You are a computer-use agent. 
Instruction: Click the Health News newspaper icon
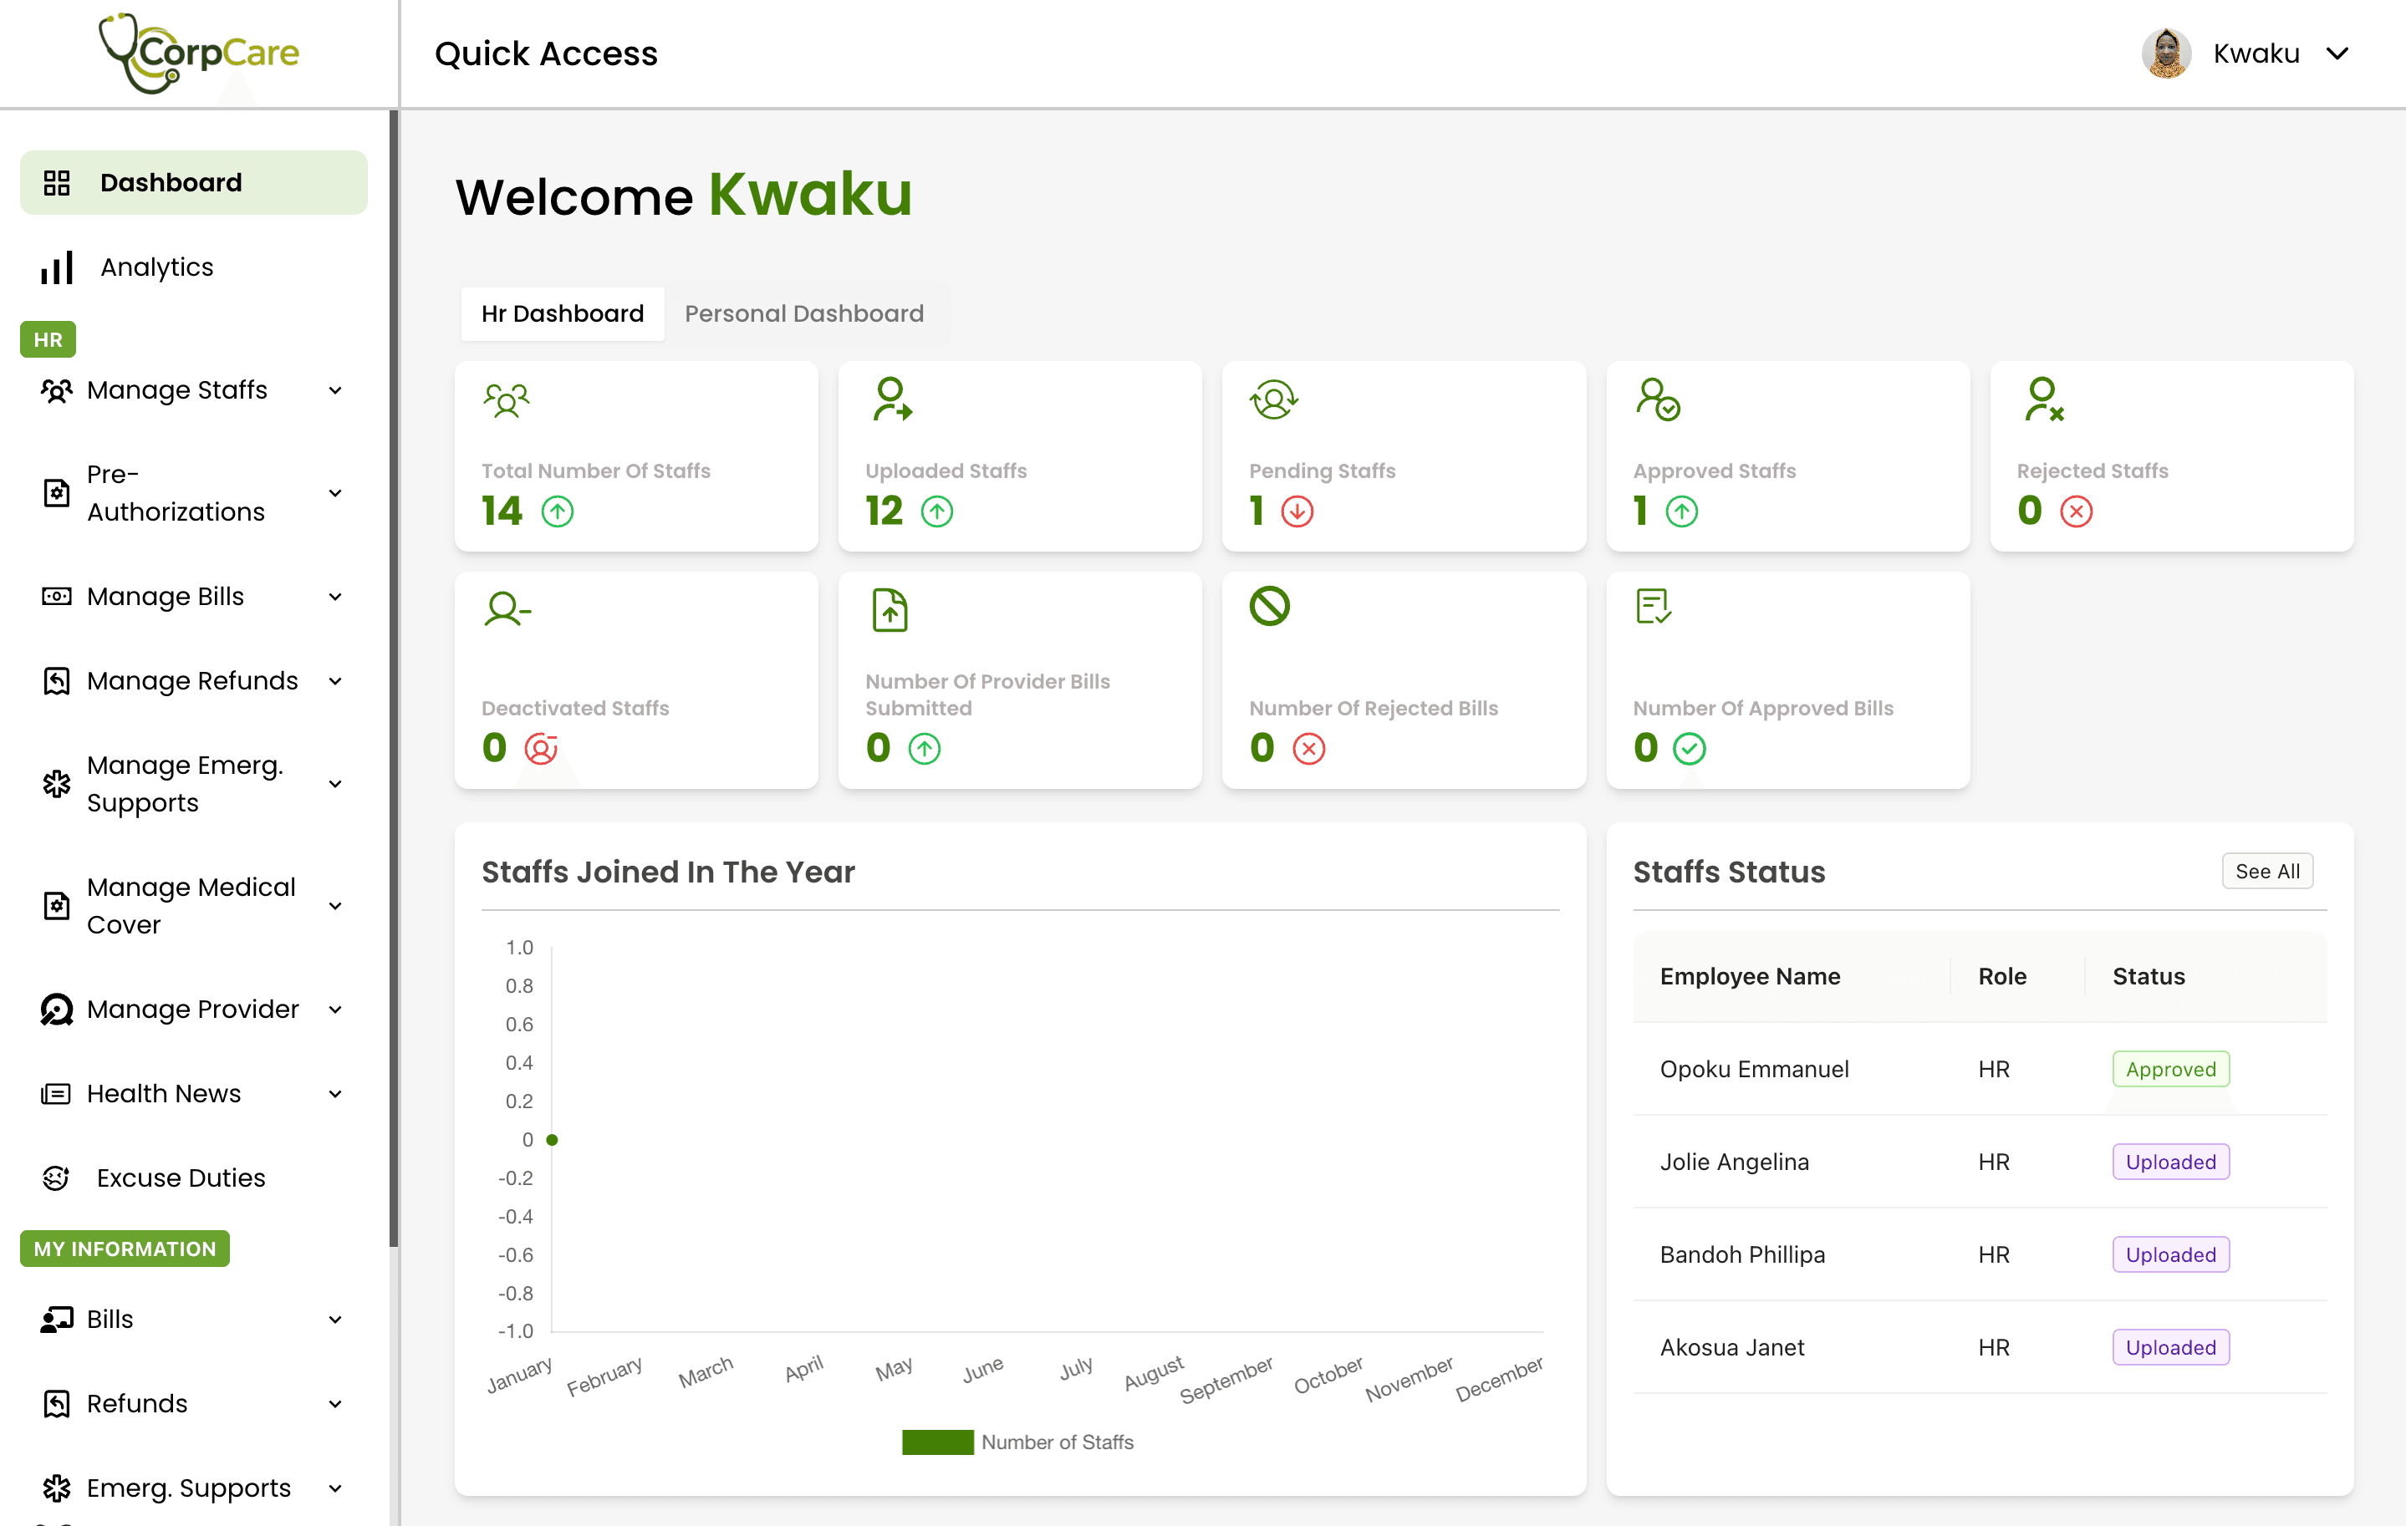(56, 1094)
